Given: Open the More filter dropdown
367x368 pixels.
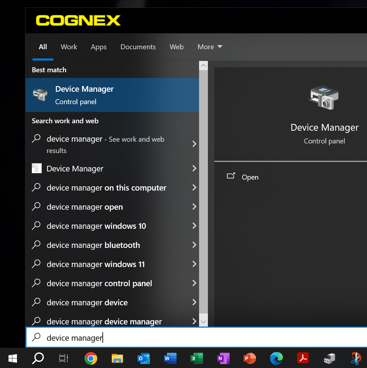Looking at the screenshot, I should [x=210, y=47].
